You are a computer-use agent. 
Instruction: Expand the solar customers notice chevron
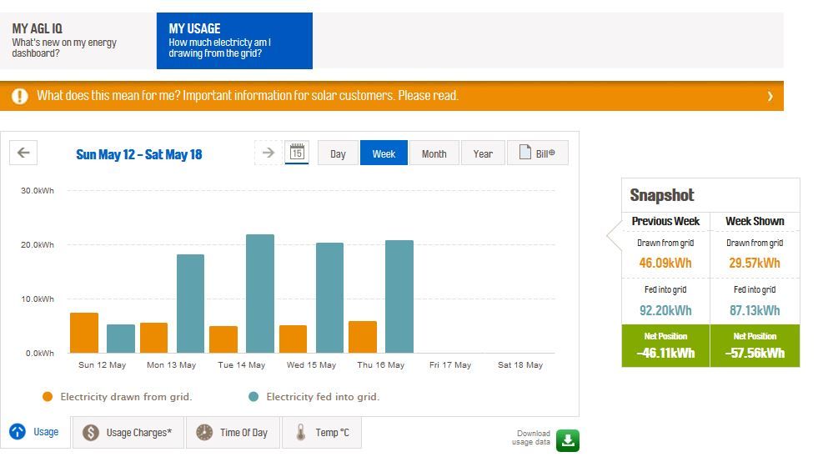click(x=770, y=96)
